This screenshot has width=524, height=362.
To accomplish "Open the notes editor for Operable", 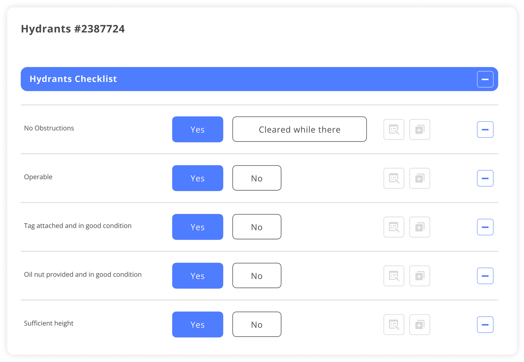I will (394, 178).
